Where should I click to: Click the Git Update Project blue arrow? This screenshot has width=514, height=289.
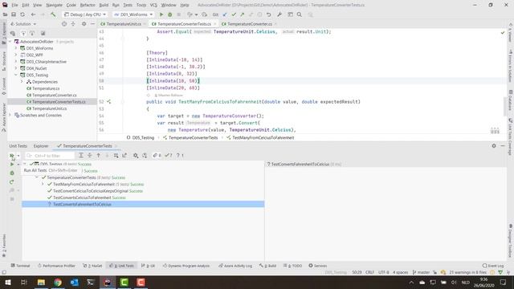coord(225,14)
